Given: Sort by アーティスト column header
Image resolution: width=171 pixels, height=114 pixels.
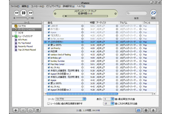Looking at the screenshot, I should [x=107, y=23].
